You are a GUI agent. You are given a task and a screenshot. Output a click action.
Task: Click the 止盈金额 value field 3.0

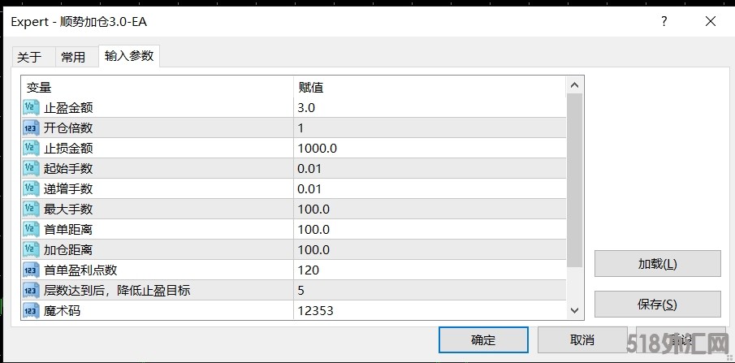click(x=306, y=107)
